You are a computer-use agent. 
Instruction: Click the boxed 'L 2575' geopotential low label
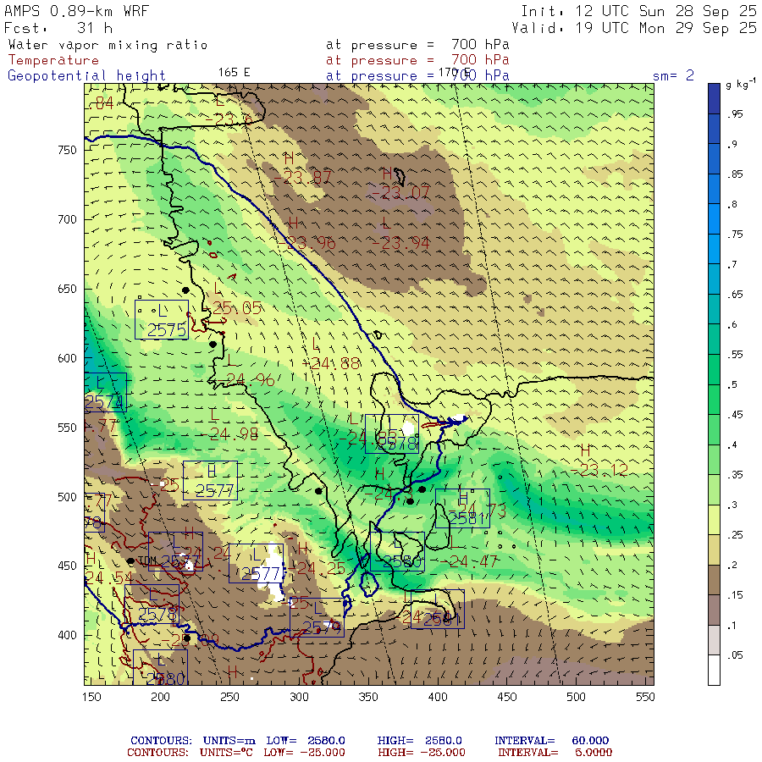162,320
